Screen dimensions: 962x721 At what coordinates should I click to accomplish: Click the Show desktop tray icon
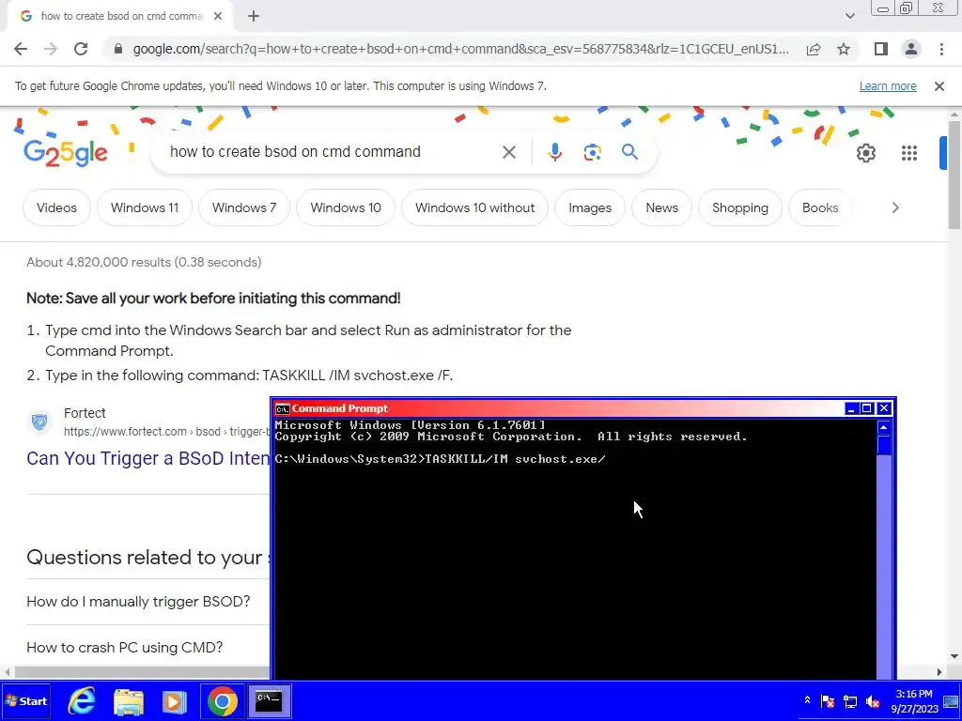951,701
